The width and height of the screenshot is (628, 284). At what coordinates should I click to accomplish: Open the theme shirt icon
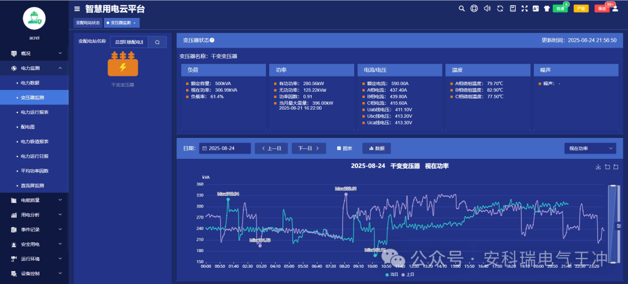[x=546, y=9]
